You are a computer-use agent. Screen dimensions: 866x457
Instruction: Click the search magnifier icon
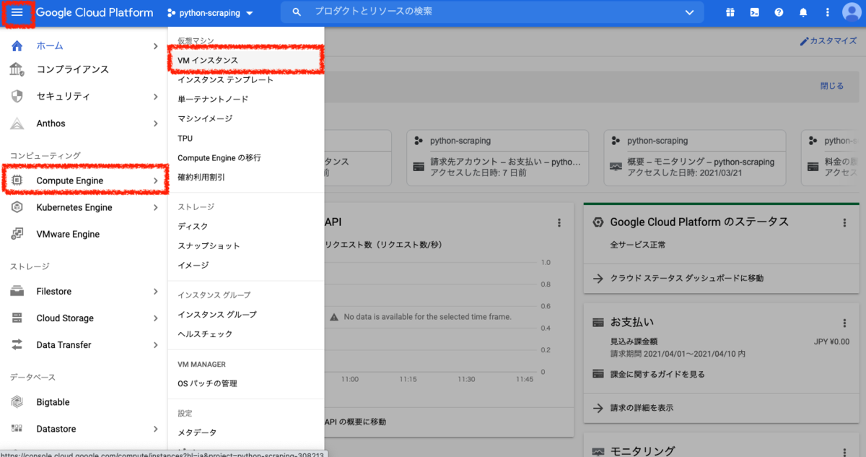[x=297, y=12]
